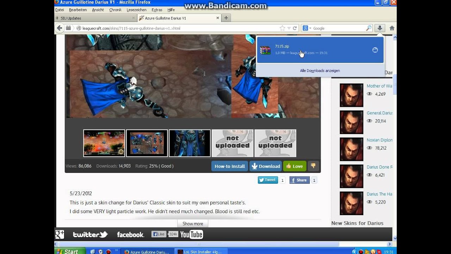Click the red record tray icon
Viewport: 451px width, 254px height.
pos(361,252)
